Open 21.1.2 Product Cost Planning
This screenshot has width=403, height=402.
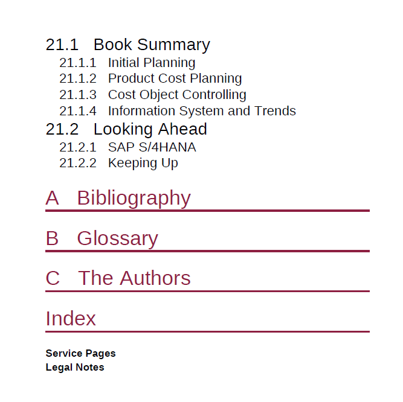(150, 78)
